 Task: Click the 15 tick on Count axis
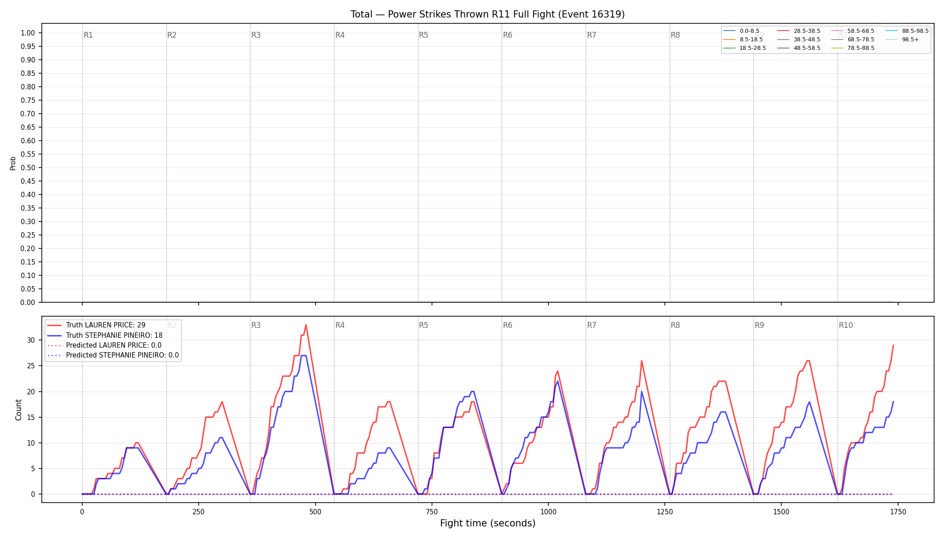point(31,417)
